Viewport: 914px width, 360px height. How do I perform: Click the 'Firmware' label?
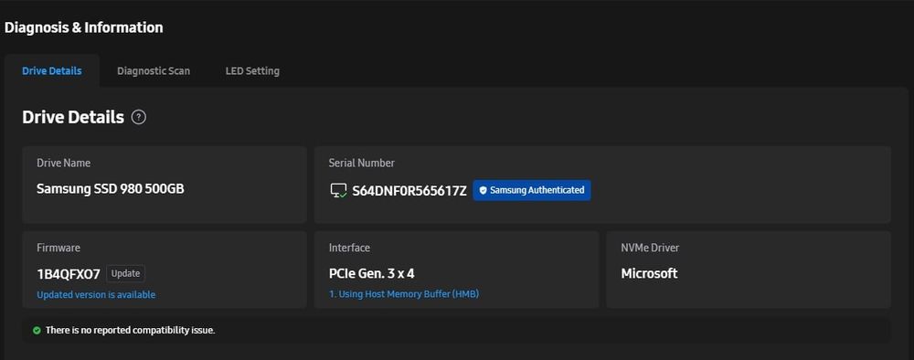[58, 248]
